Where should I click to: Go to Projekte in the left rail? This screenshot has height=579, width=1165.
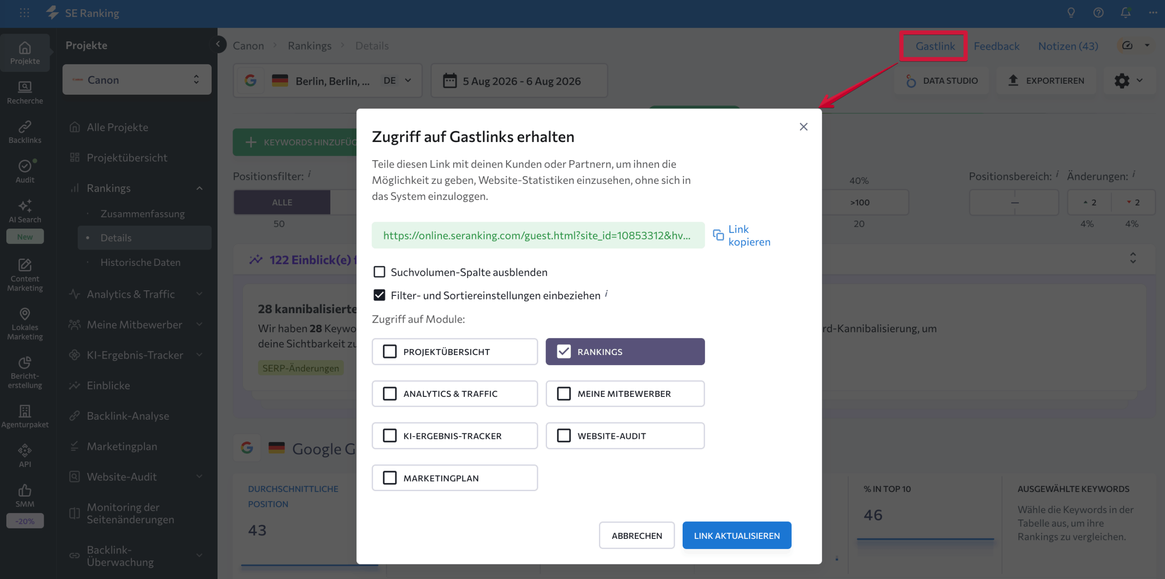coord(25,53)
